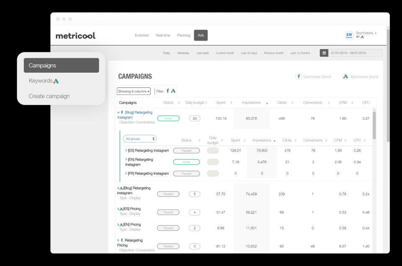Toggle Paused status of Google [Blog] Retargeting campaign
The height and width of the screenshot is (266, 402).
click(168, 194)
